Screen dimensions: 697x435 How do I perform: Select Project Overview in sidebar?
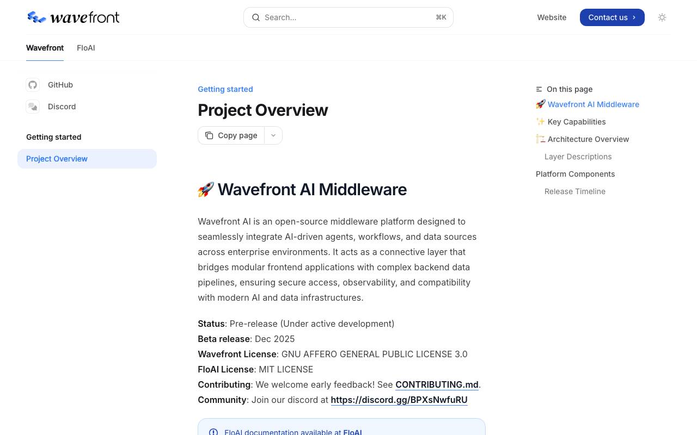point(87,159)
